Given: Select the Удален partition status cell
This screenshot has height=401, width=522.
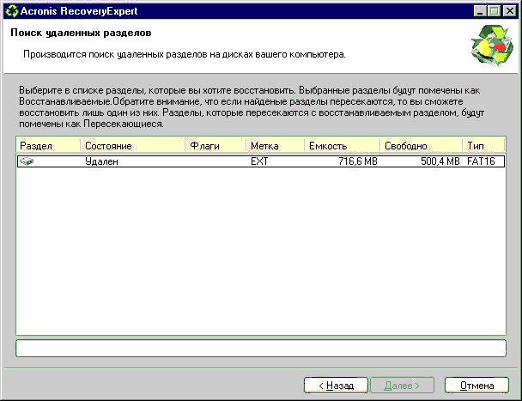Looking at the screenshot, I should (x=101, y=161).
